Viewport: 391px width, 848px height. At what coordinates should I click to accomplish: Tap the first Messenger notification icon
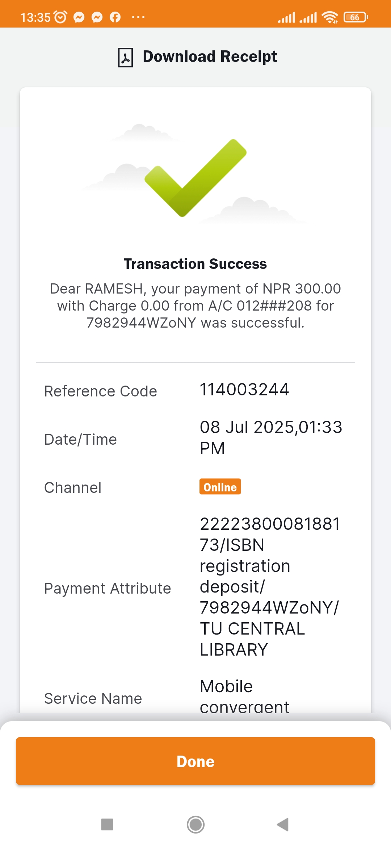[x=79, y=17]
